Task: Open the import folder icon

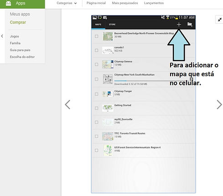Action: [190, 25]
